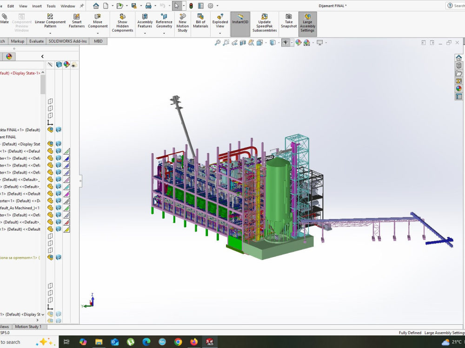The width and height of the screenshot is (465, 348).
Task: Collapse feature tree panel chevron
Action: tap(42, 56)
